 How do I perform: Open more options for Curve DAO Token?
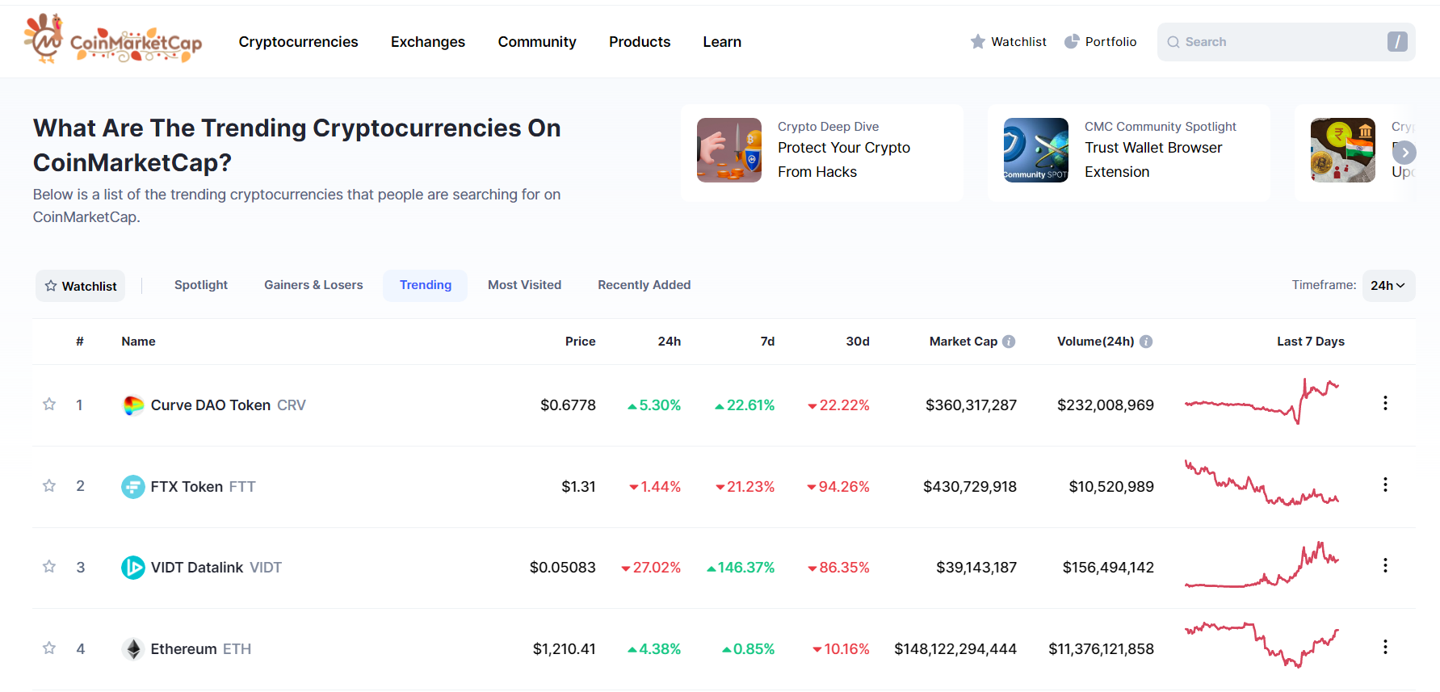(1385, 403)
